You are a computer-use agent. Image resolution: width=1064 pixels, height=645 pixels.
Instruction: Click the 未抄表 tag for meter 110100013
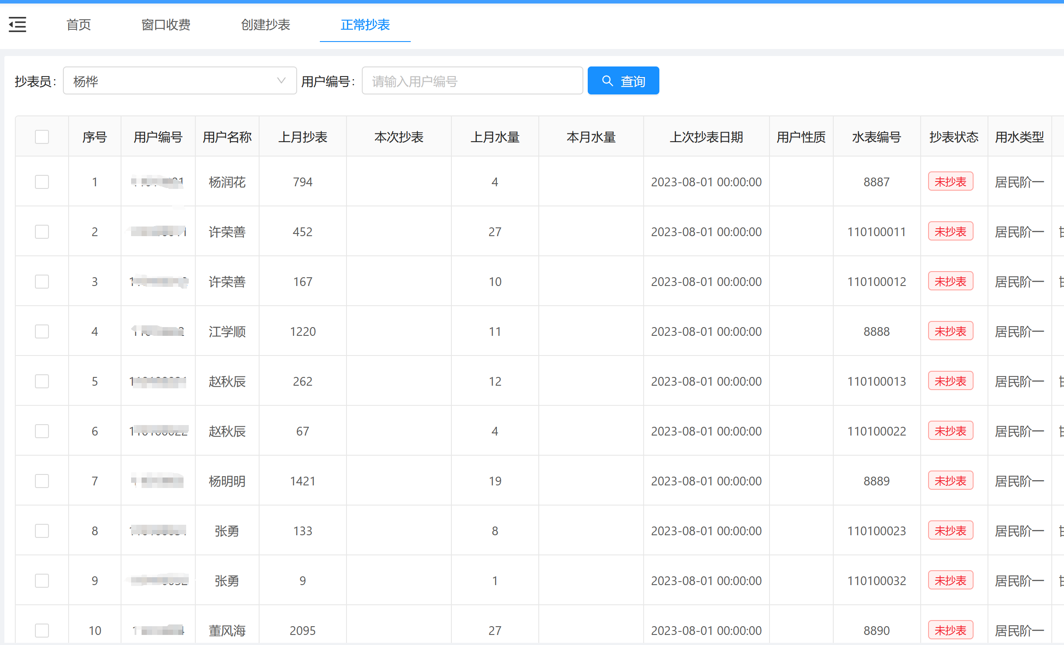point(951,381)
